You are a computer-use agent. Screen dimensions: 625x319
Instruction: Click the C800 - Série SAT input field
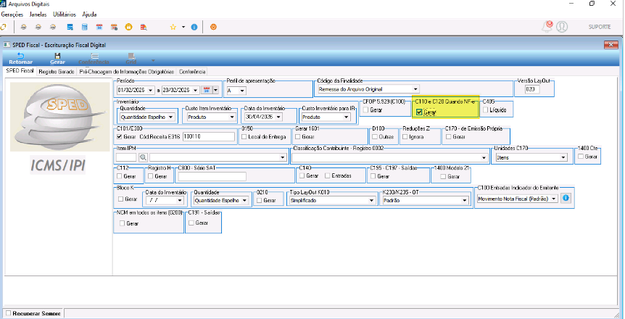[212, 176]
